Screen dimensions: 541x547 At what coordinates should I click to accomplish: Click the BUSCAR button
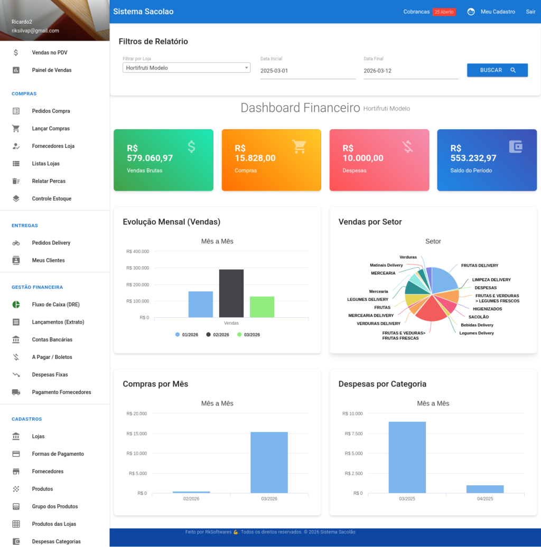(x=497, y=70)
